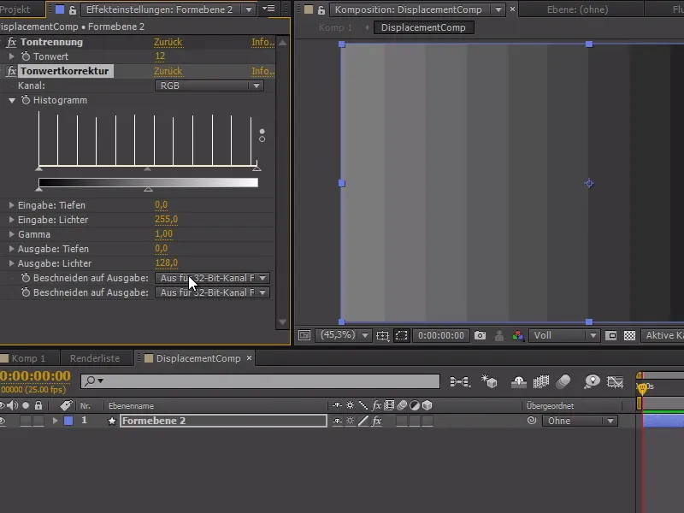Viewport: 684px width, 513px height.
Task: Open magnification (45,3%) dropdown
Action: tap(345, 335)
